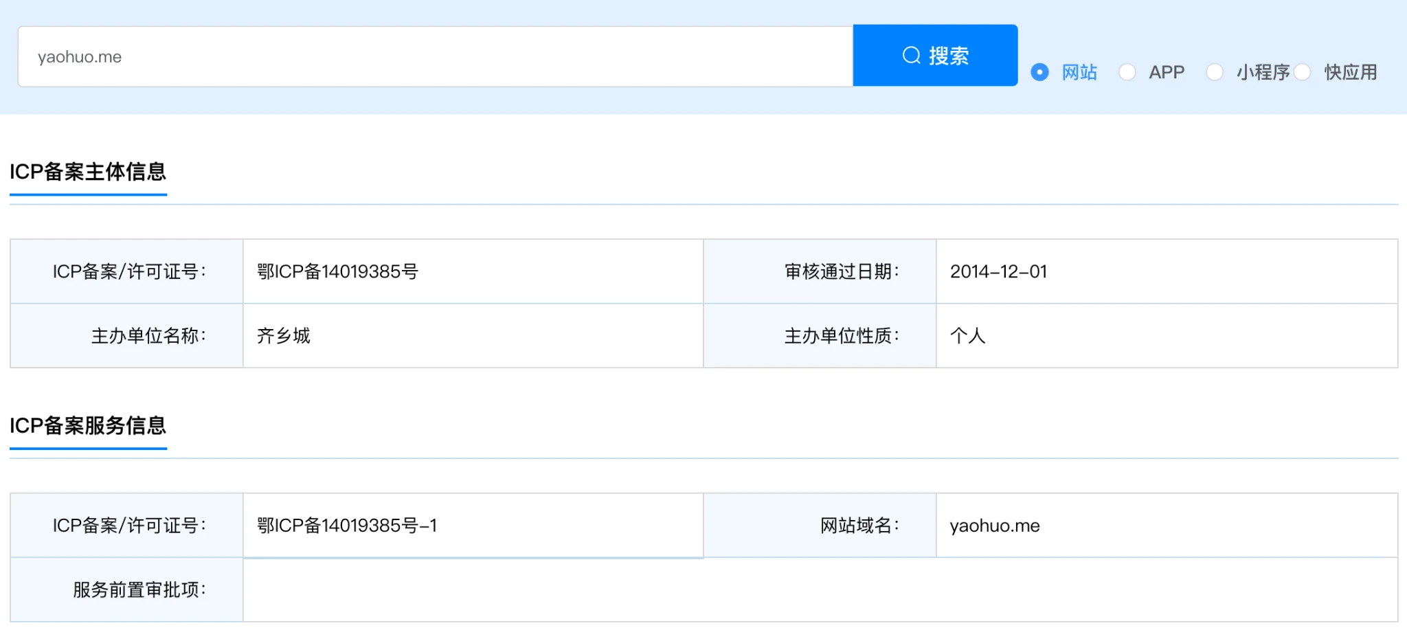Click the organizer type value 个人
Screen dimensions: 1407x630
[x=967, y=336]
